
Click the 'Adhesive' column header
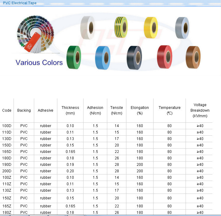[x=46, y=110]
